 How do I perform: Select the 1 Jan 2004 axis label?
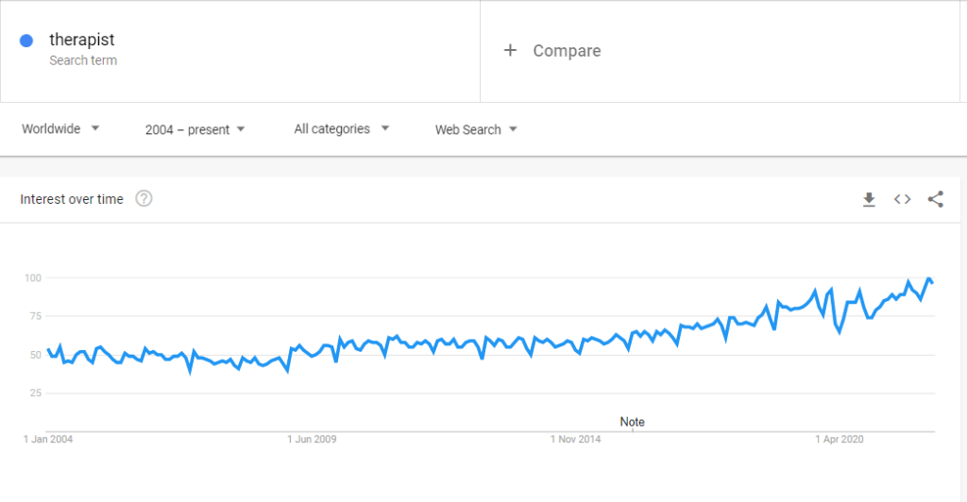click(x=48, y=439)
